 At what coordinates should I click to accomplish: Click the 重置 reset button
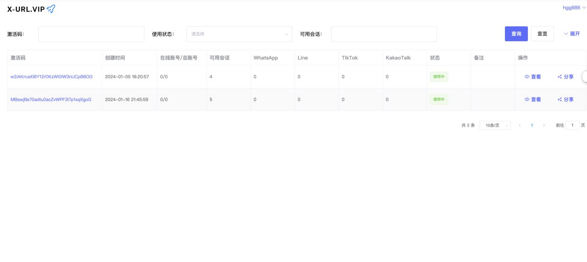542,34
